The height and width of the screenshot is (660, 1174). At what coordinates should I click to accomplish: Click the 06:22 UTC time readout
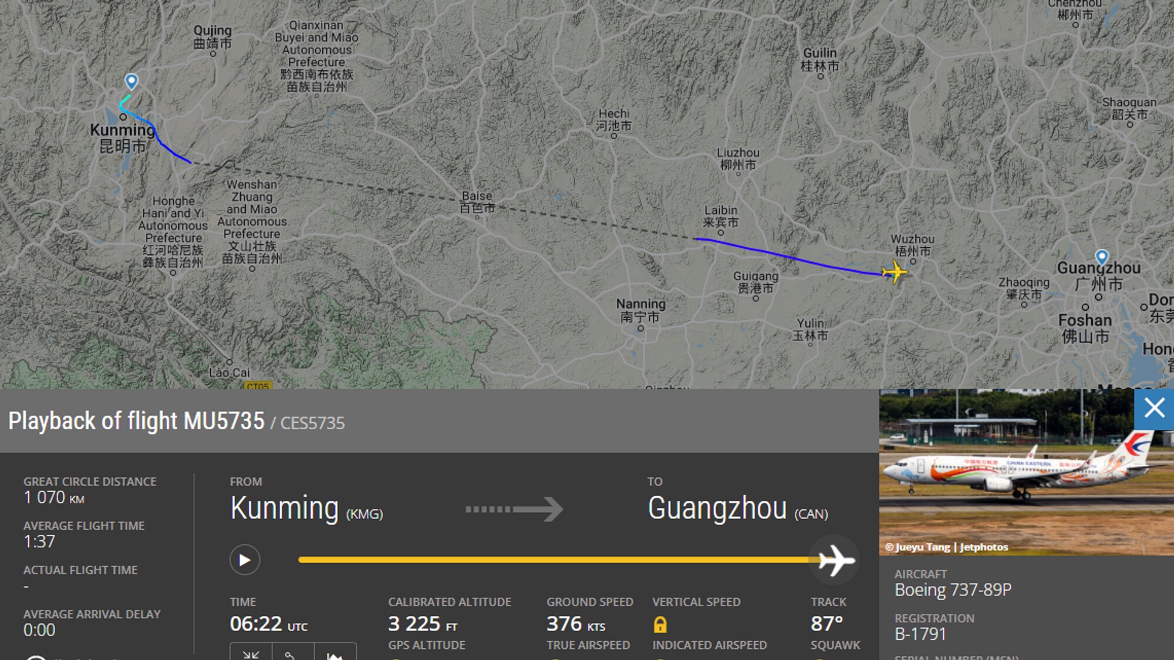point(268,624)
